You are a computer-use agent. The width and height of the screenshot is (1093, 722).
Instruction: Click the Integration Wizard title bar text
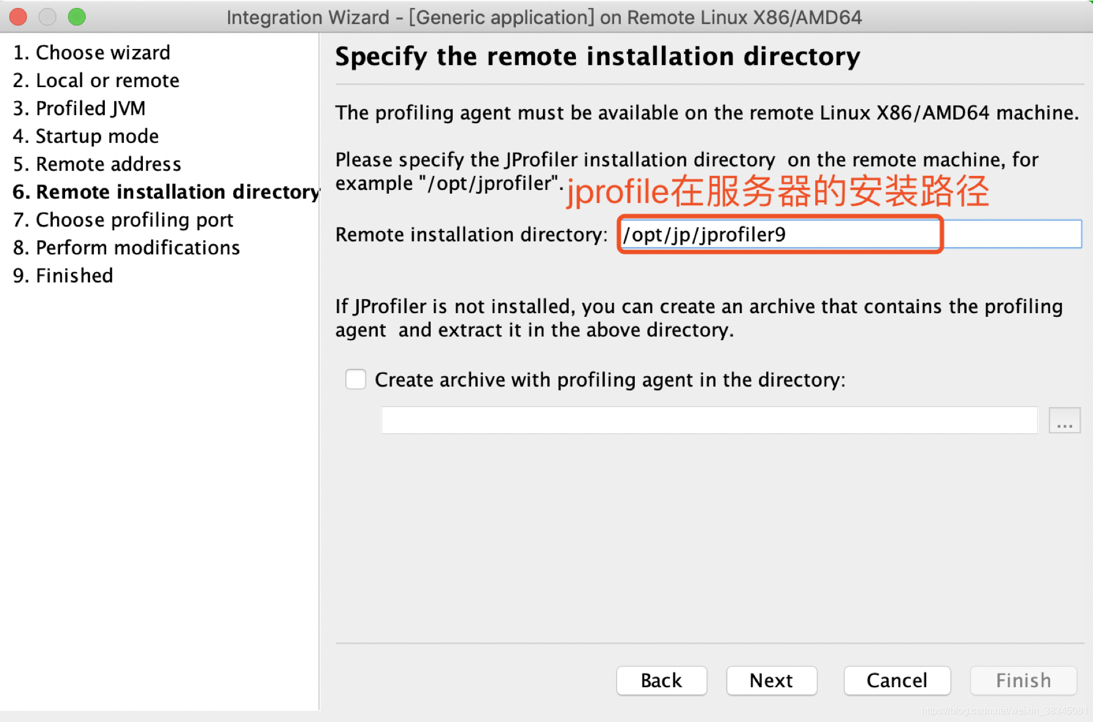(x=544, y=17)
